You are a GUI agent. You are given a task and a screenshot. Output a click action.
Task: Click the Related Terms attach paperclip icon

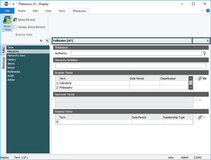(x=200, y=117)
